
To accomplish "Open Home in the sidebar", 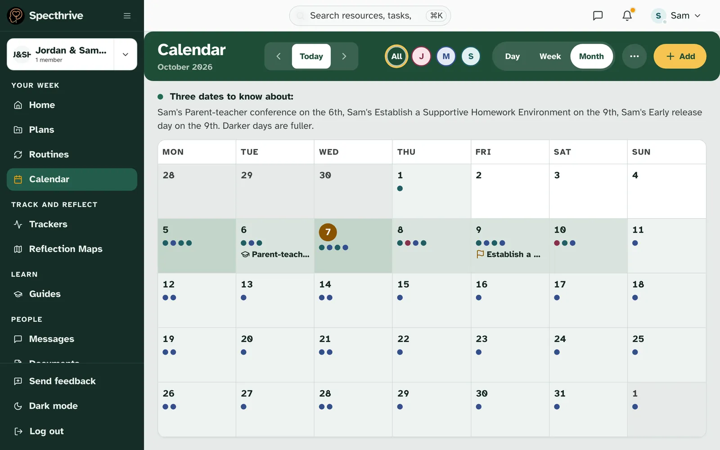I will 72,105.
